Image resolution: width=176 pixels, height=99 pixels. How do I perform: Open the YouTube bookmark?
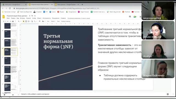[136, 12]
